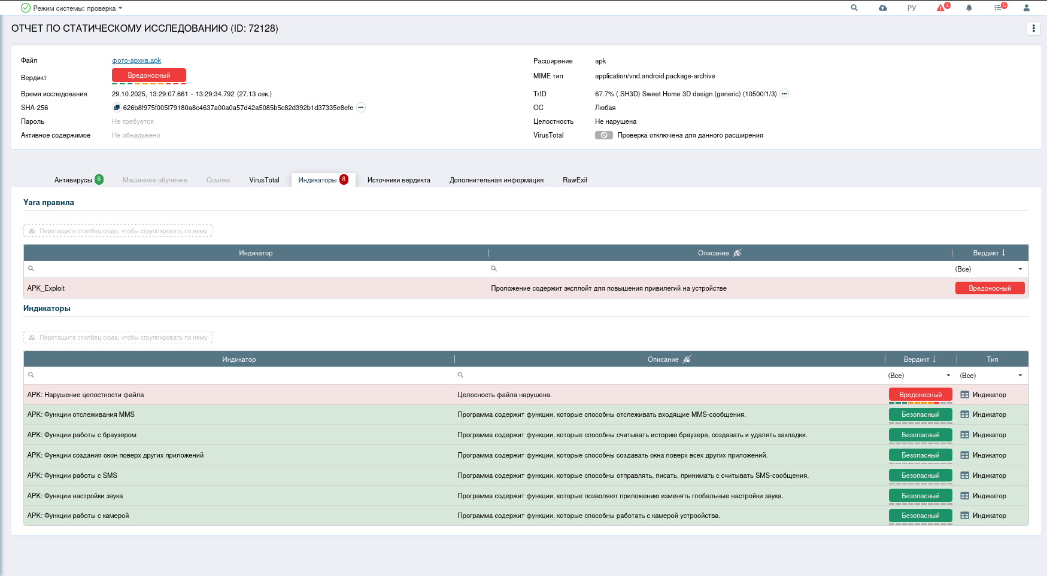The height and width of the screenshot is (576, 1047).
Task: Open the notifications bell
Action: click(x=969, y=8)
